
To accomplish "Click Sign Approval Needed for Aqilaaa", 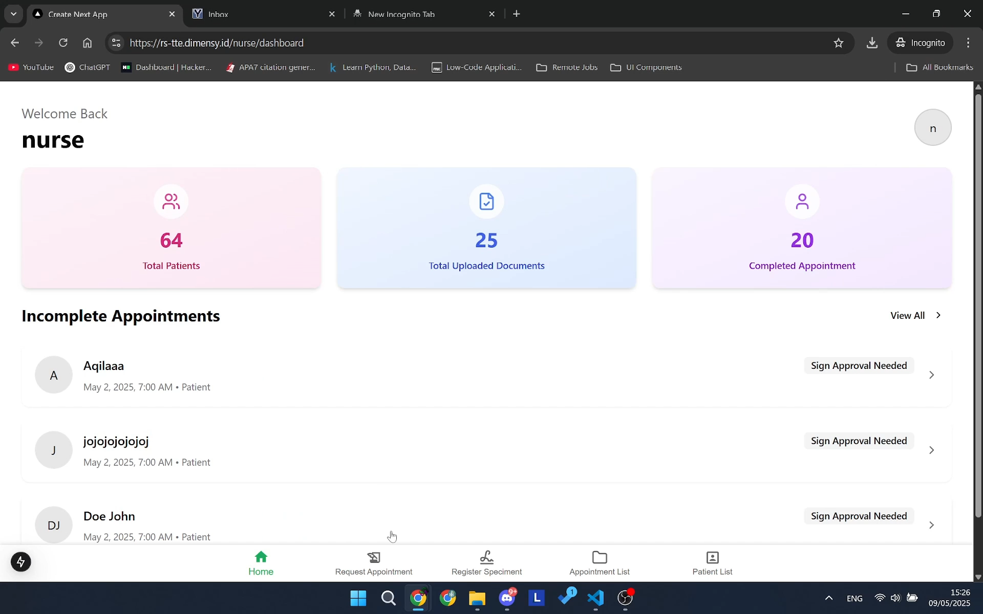I will click(859, 365).
